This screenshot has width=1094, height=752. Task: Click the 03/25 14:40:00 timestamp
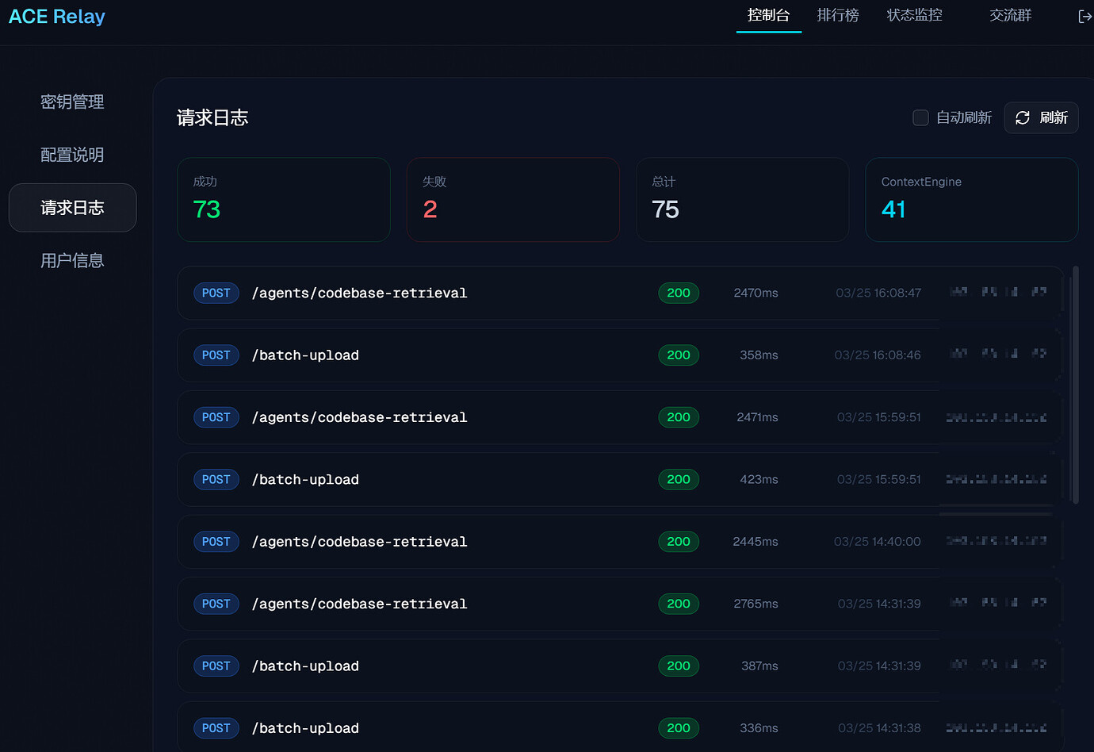tap(877, 542)
